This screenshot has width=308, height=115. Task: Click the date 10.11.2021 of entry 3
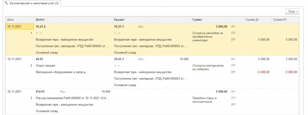click(14, 92)
